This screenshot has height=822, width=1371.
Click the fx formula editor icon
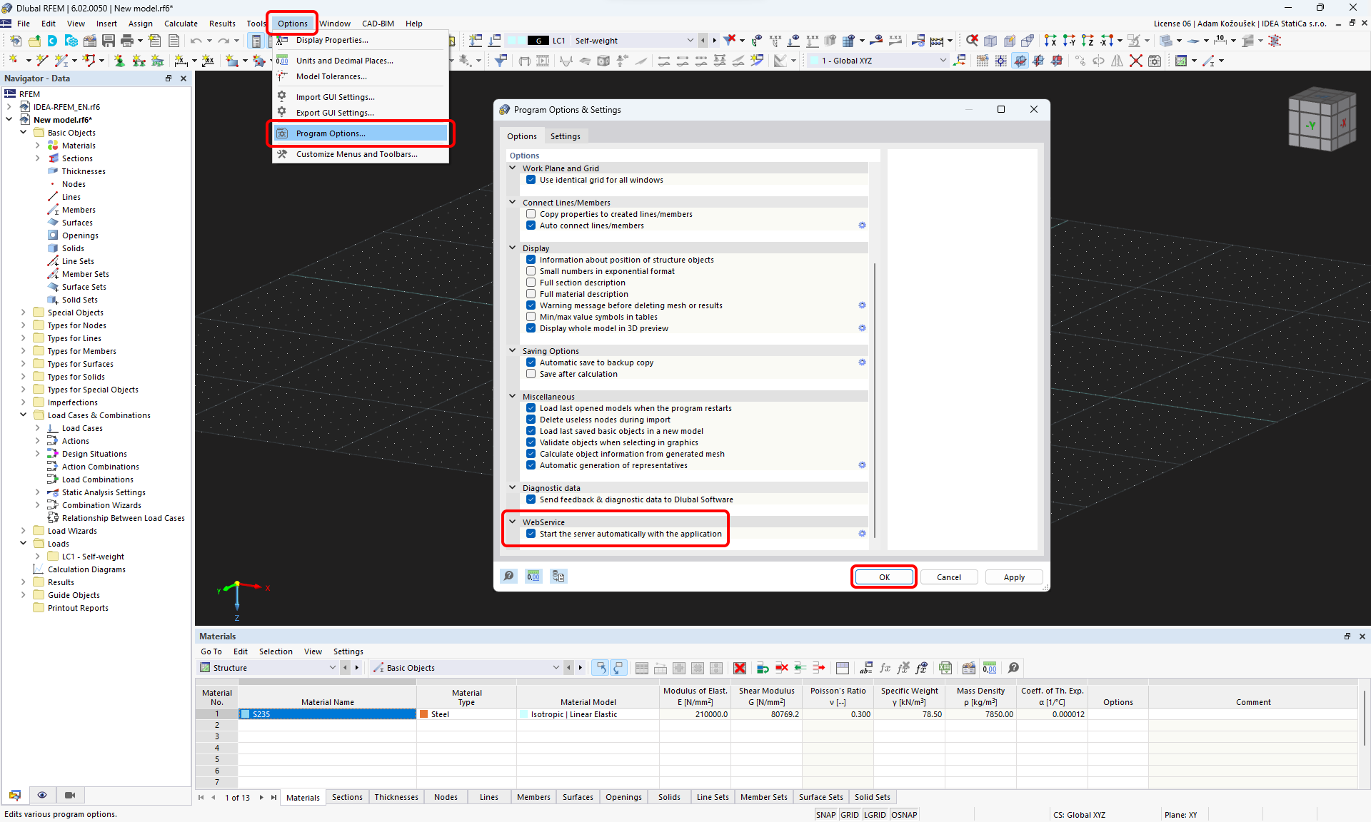885,668
